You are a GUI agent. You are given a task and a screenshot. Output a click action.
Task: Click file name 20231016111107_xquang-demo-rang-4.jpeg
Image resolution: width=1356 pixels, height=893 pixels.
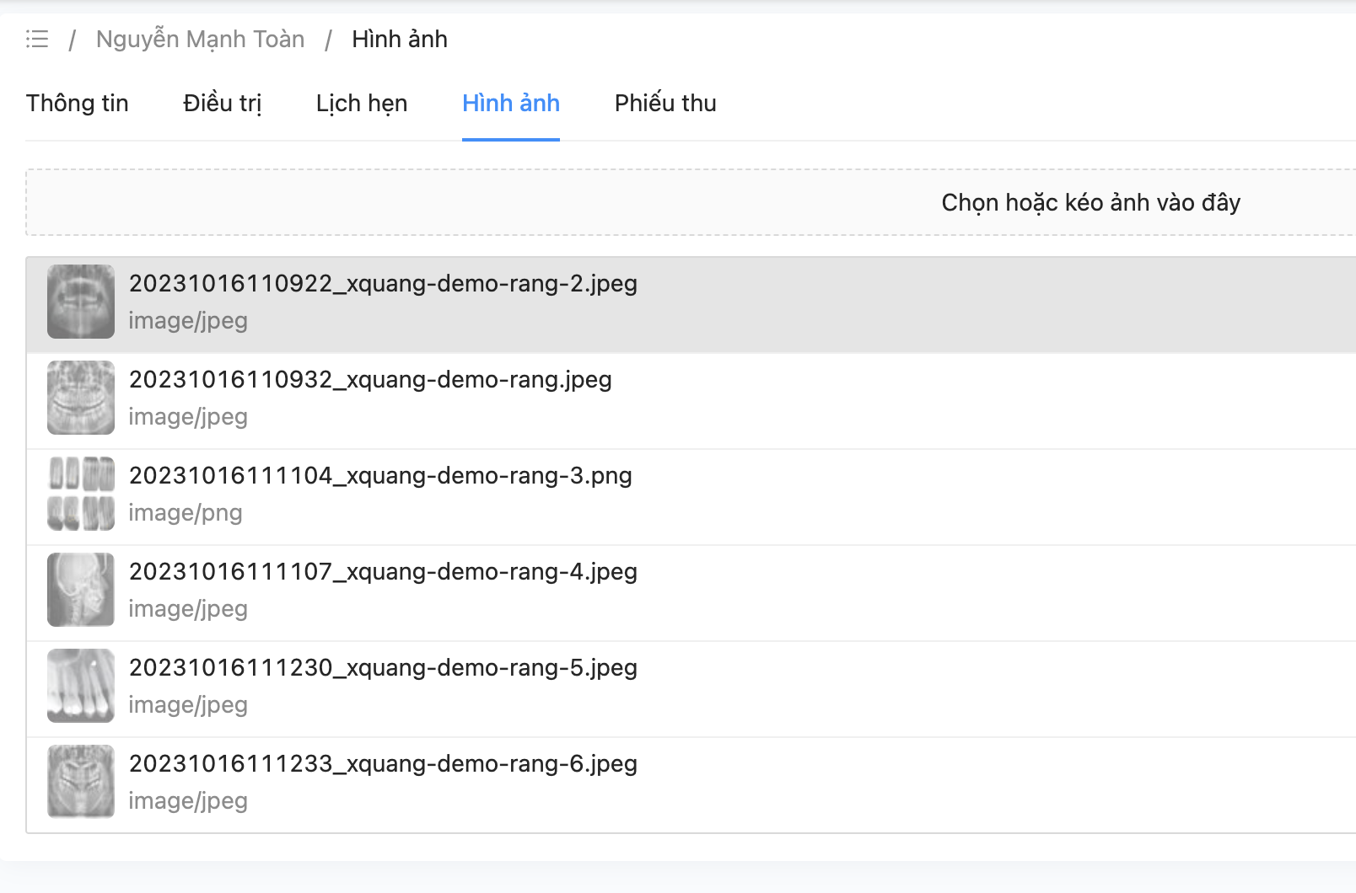tap(383, 572)
